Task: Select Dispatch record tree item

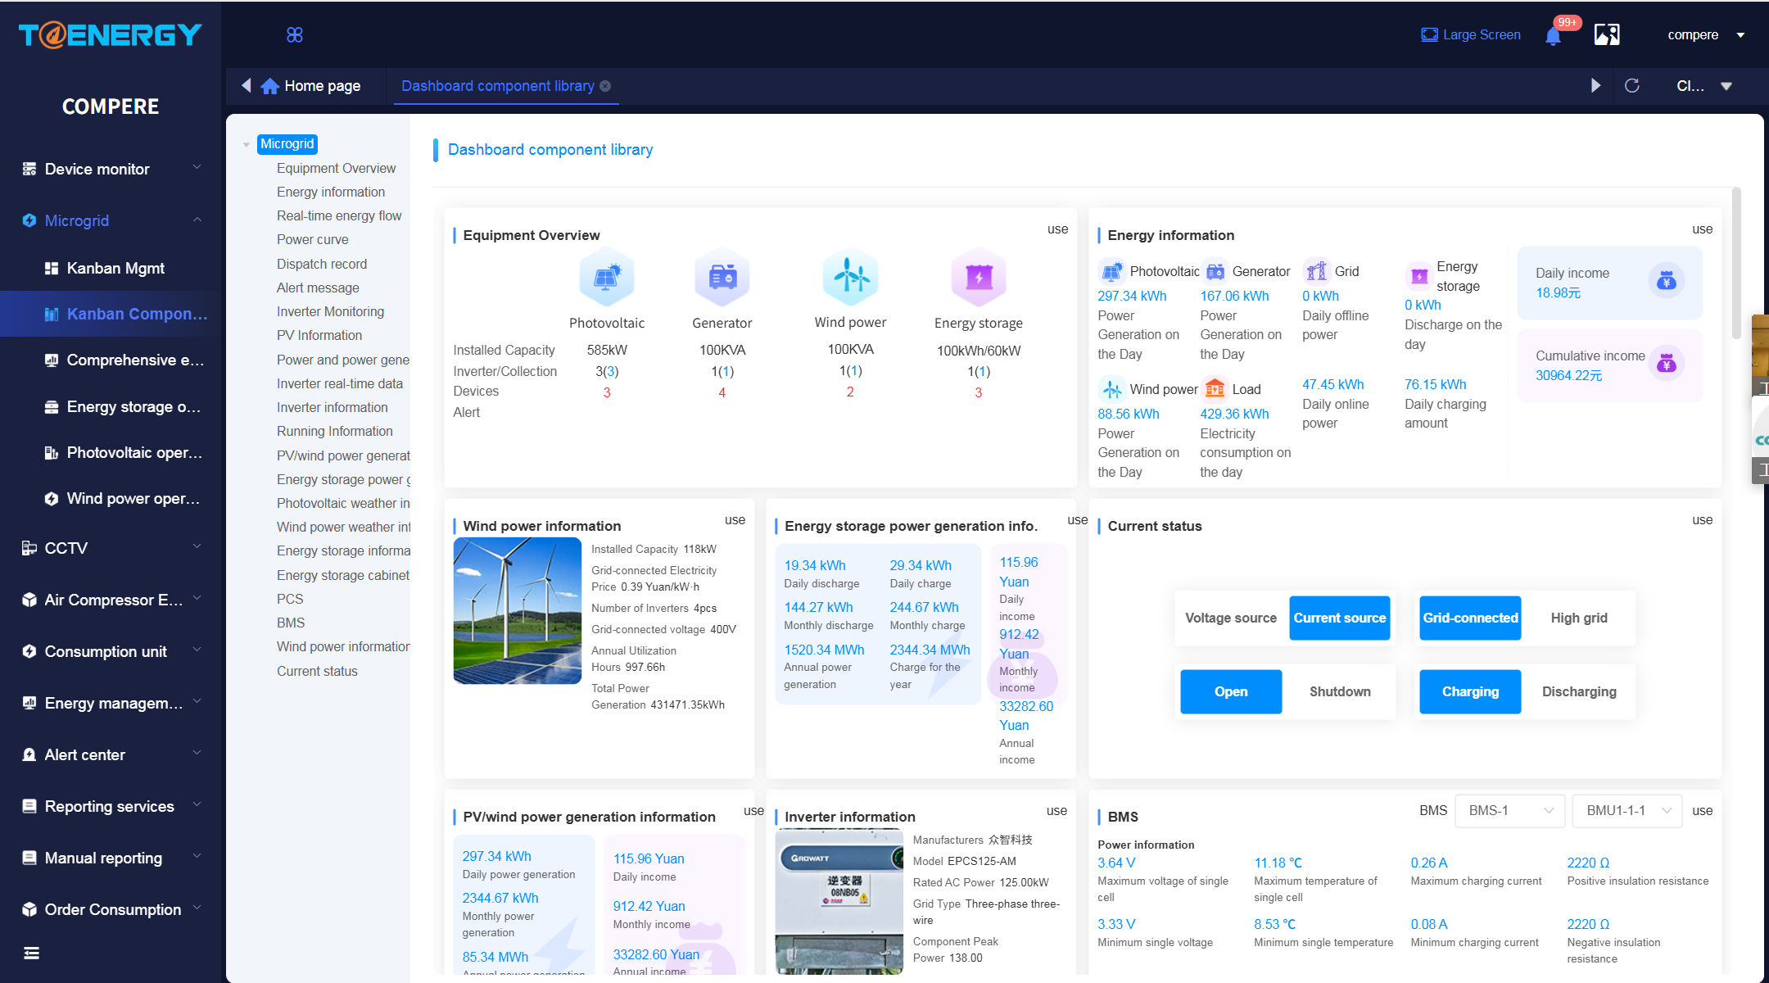Action: pos(322,264)
